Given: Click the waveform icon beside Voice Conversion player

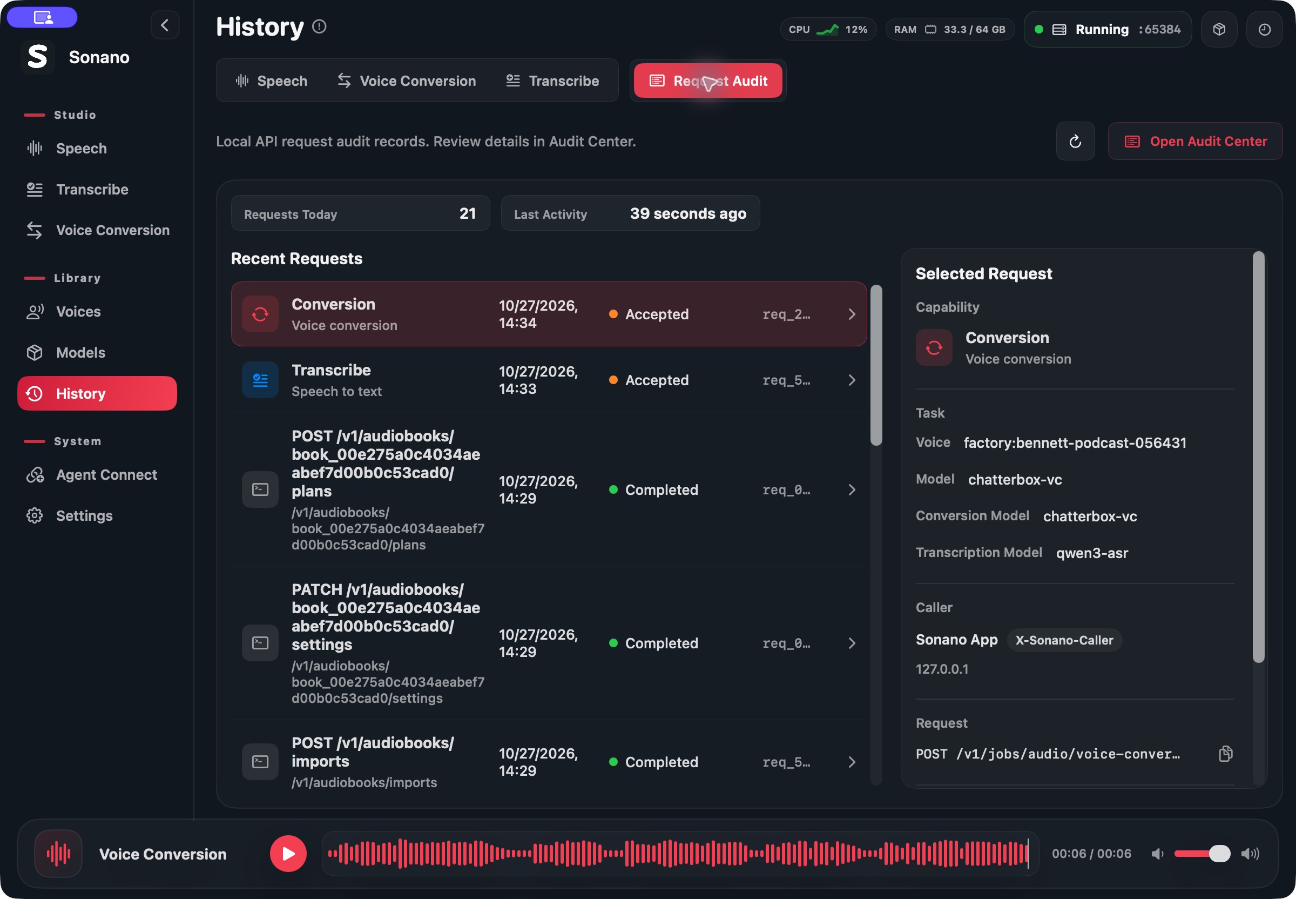Looking at the screenshot, I should 58,854.
